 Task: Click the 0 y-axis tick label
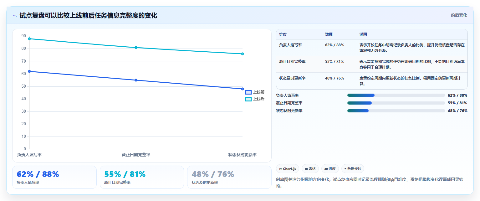click(x=25, y=149)
